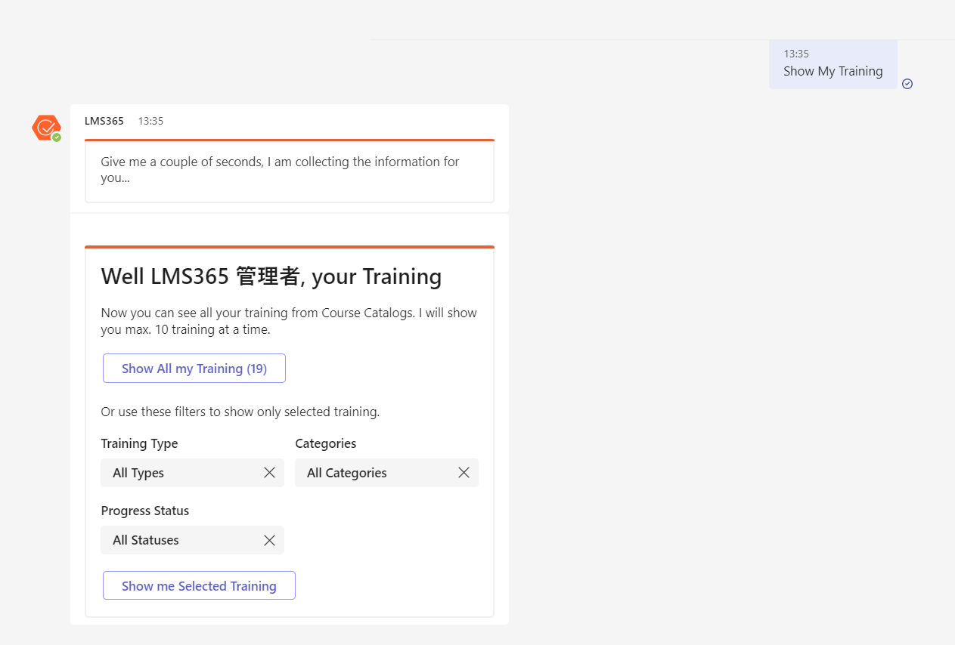Image resolution: width=955 pixels, height=645 pixels.
Task: Open the Progress Status dropdown
Action: (x=192, y=540)
